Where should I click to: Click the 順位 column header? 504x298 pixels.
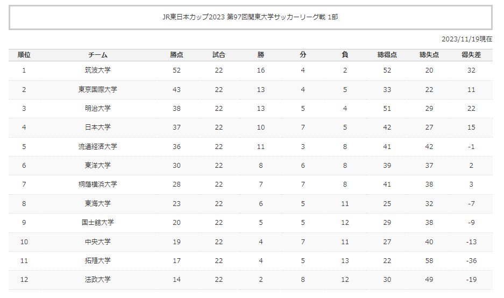pos(24,55)
